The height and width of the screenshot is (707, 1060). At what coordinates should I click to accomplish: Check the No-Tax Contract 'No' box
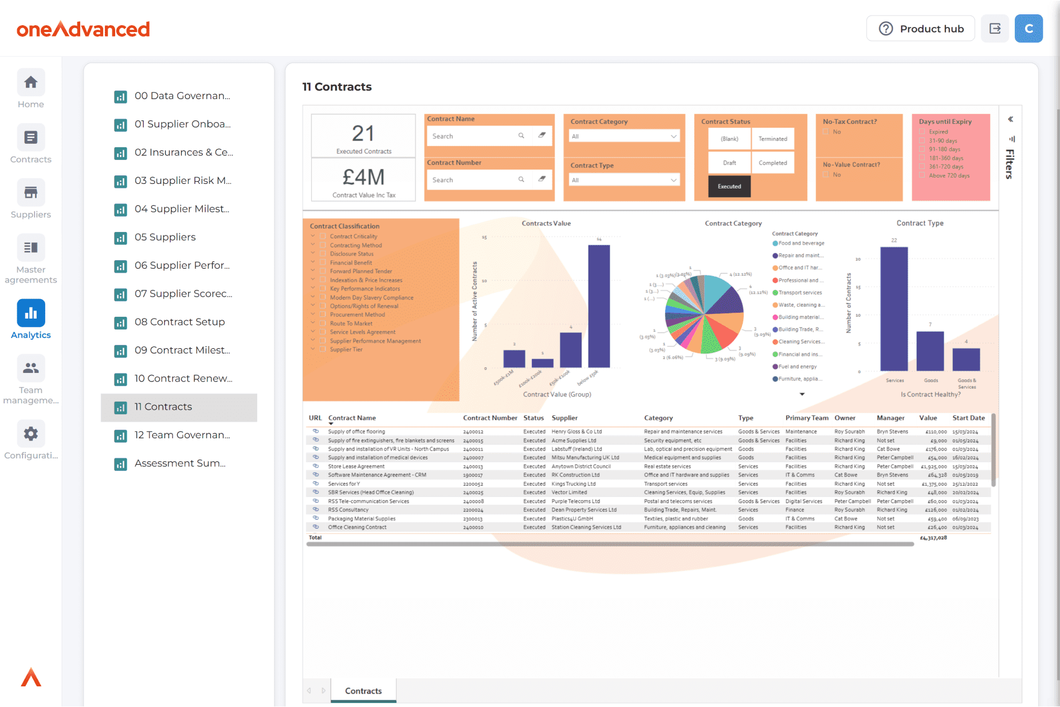click(826, 132)
